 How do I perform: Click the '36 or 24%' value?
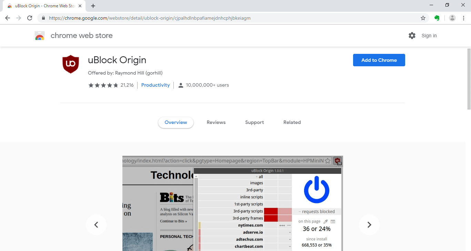(x=317, y=229)
